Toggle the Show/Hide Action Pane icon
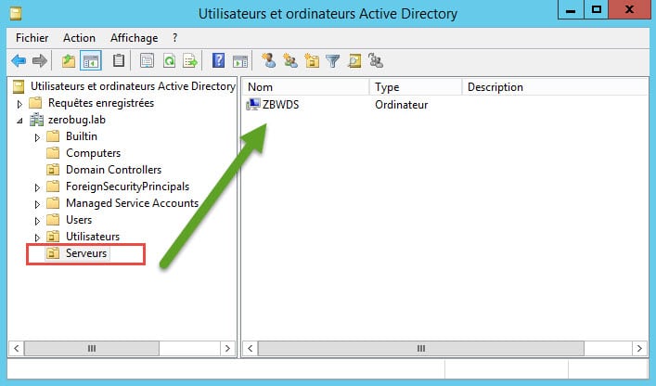 [240, 61]
